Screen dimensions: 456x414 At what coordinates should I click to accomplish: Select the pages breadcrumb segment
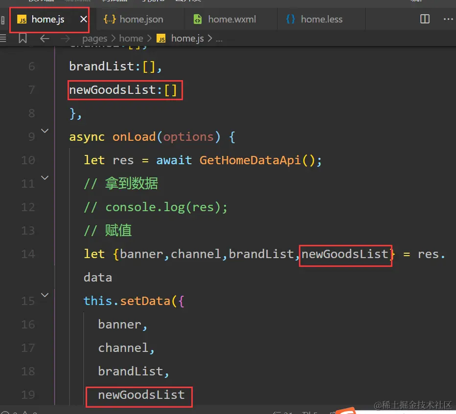pyautogui.click(x=94, y=39)
